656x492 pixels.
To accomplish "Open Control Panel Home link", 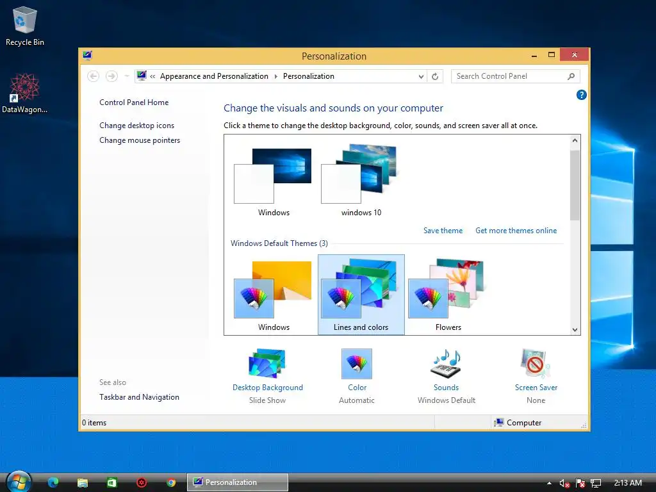I will [134, 102].
